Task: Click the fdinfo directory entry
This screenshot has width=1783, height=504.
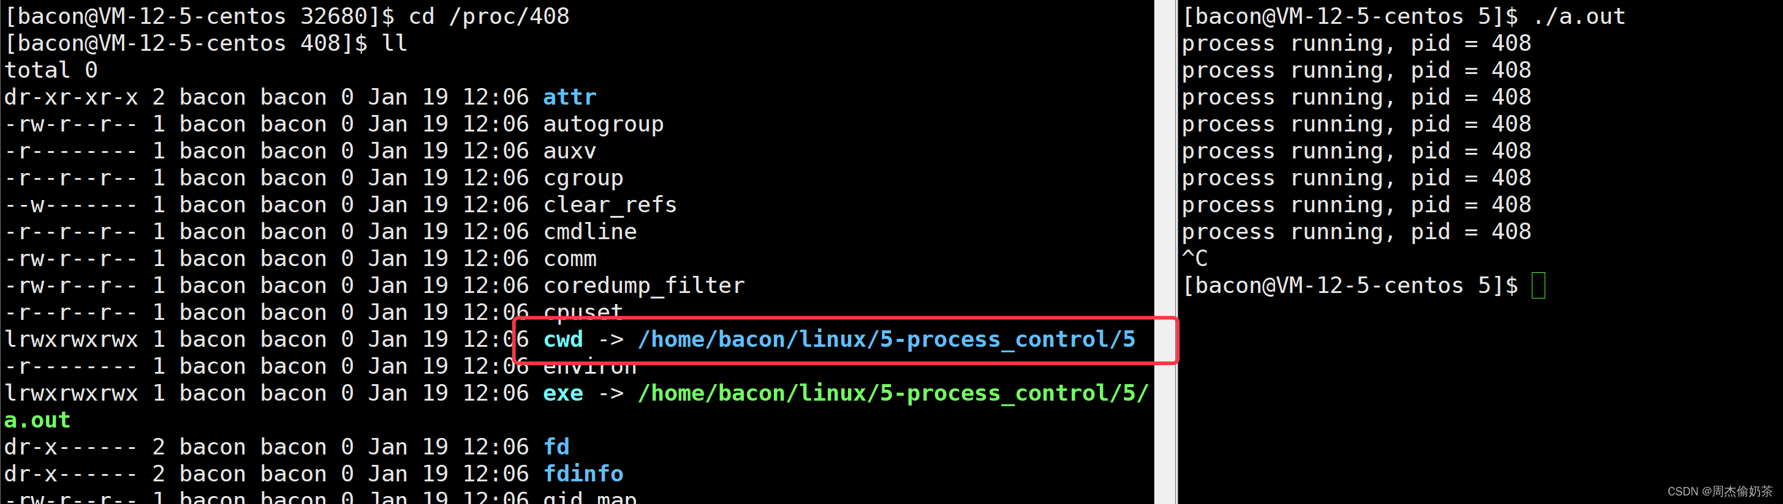Action: click(x=583, y=473)
